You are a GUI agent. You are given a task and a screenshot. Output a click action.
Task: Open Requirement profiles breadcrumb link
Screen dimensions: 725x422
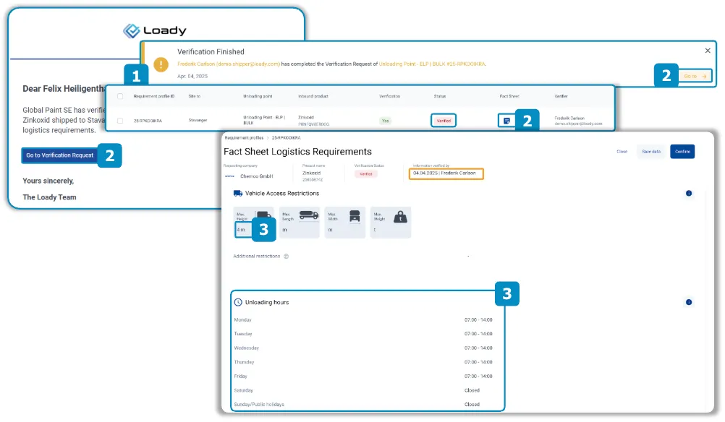244,138
